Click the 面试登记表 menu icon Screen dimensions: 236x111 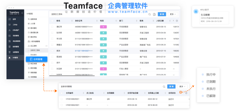29,32
